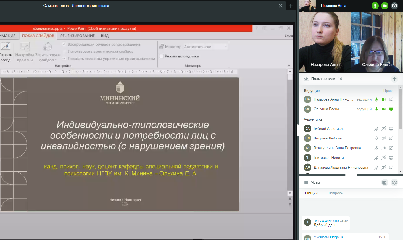Viewport: 403px width, 240px height.
Task: Click the green camera icon in the top bar
Action: click(x=384, y=6)
